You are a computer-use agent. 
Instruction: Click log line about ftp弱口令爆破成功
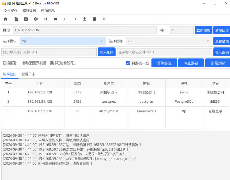(x=70, y=158)
